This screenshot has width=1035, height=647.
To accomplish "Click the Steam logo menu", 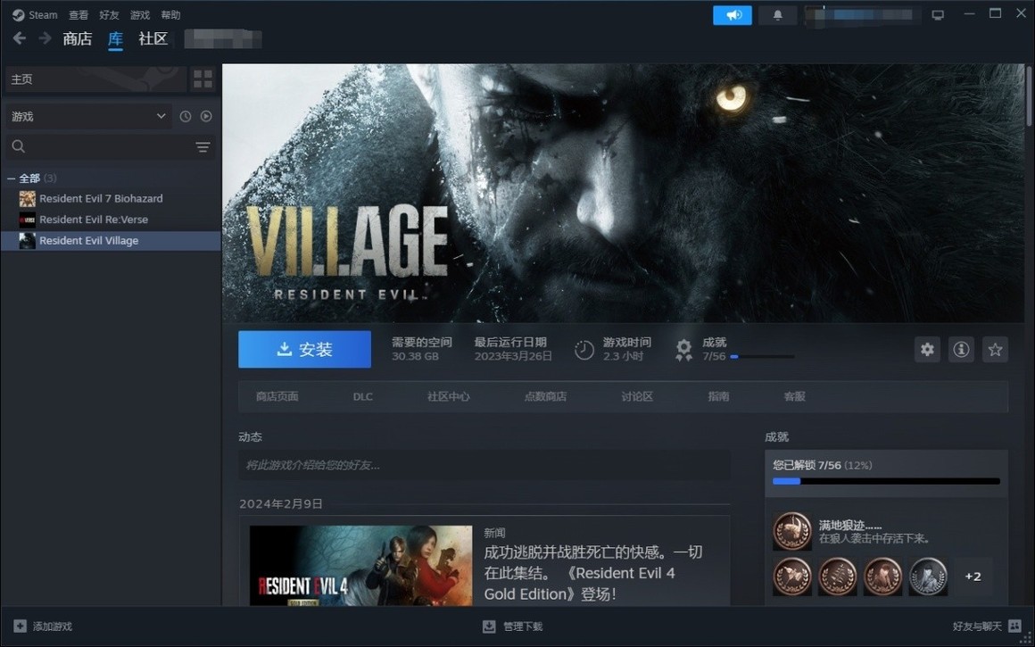I will pos(19,14).
